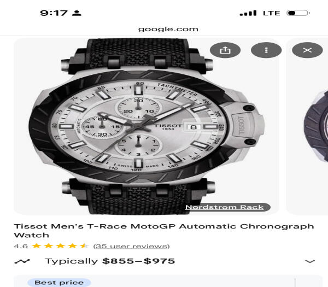The image size is (328, 287).
Task: Click the Typically $855–$975 price text
Action: point(110,261)
